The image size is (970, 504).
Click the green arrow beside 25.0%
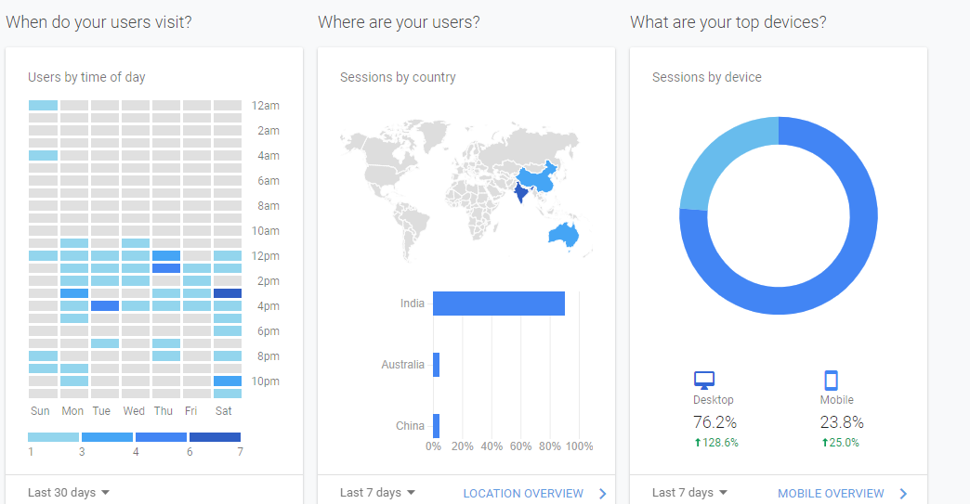point(824,443)
